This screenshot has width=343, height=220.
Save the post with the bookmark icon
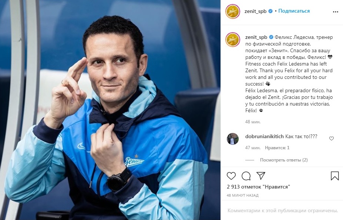point(335,176)
